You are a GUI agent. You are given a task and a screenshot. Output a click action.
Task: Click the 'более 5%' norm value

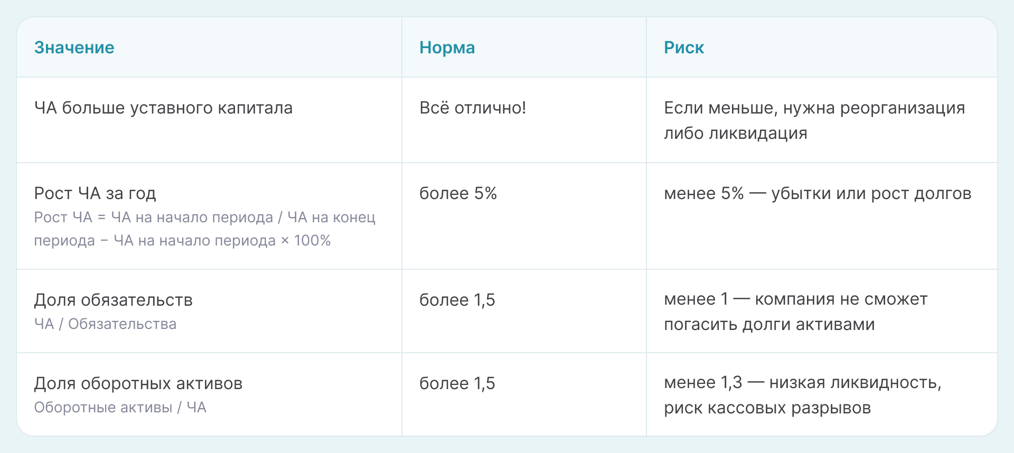458,193
